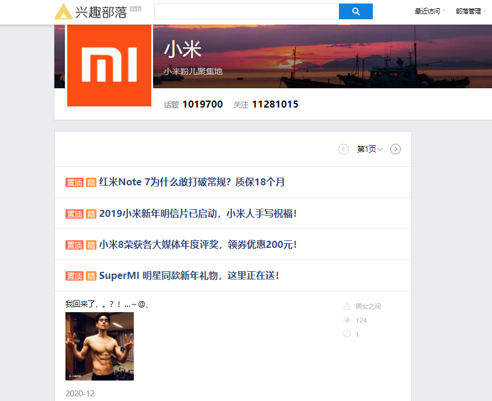This screenshot has height=401, width=492.
Task: Open post 小米8荣获各大媒体年度评奖
Action: click(198, 244)
